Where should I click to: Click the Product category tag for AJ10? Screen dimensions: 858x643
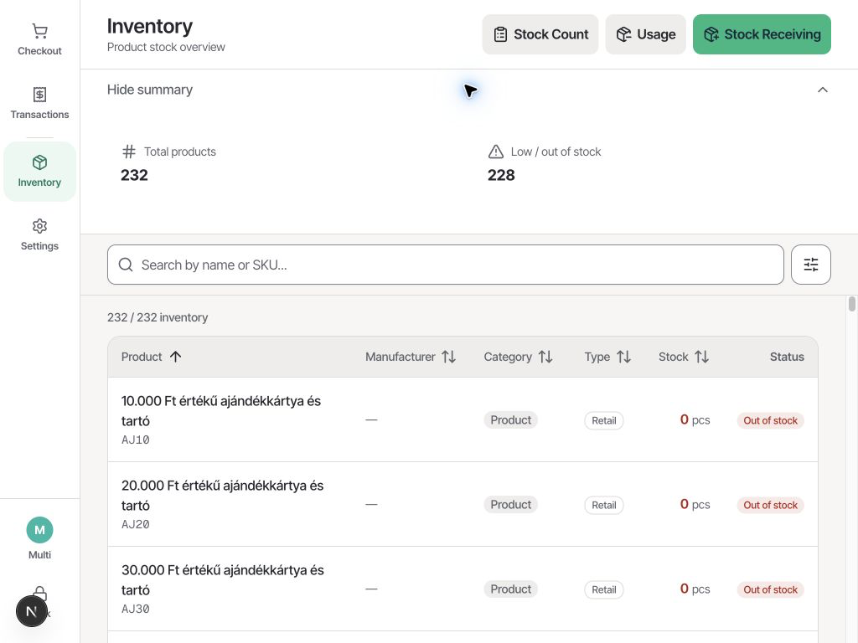coord(510,420)
